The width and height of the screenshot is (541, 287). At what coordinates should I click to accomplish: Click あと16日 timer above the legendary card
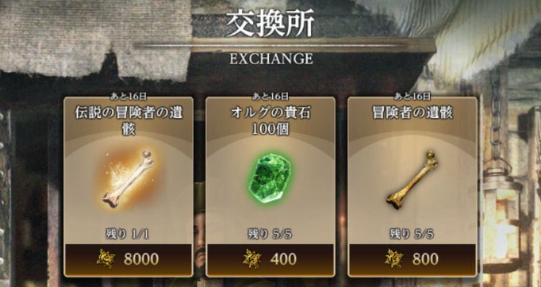point(128,97)
